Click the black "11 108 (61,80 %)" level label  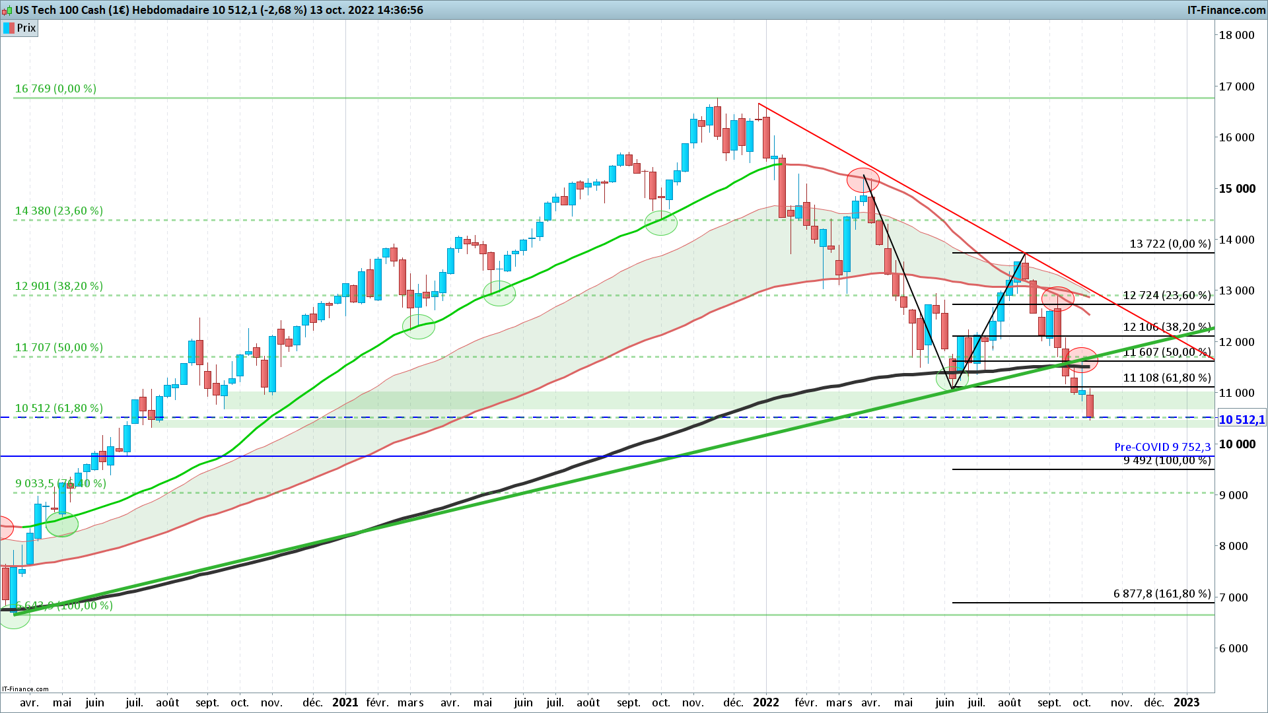click(1167, 378)
